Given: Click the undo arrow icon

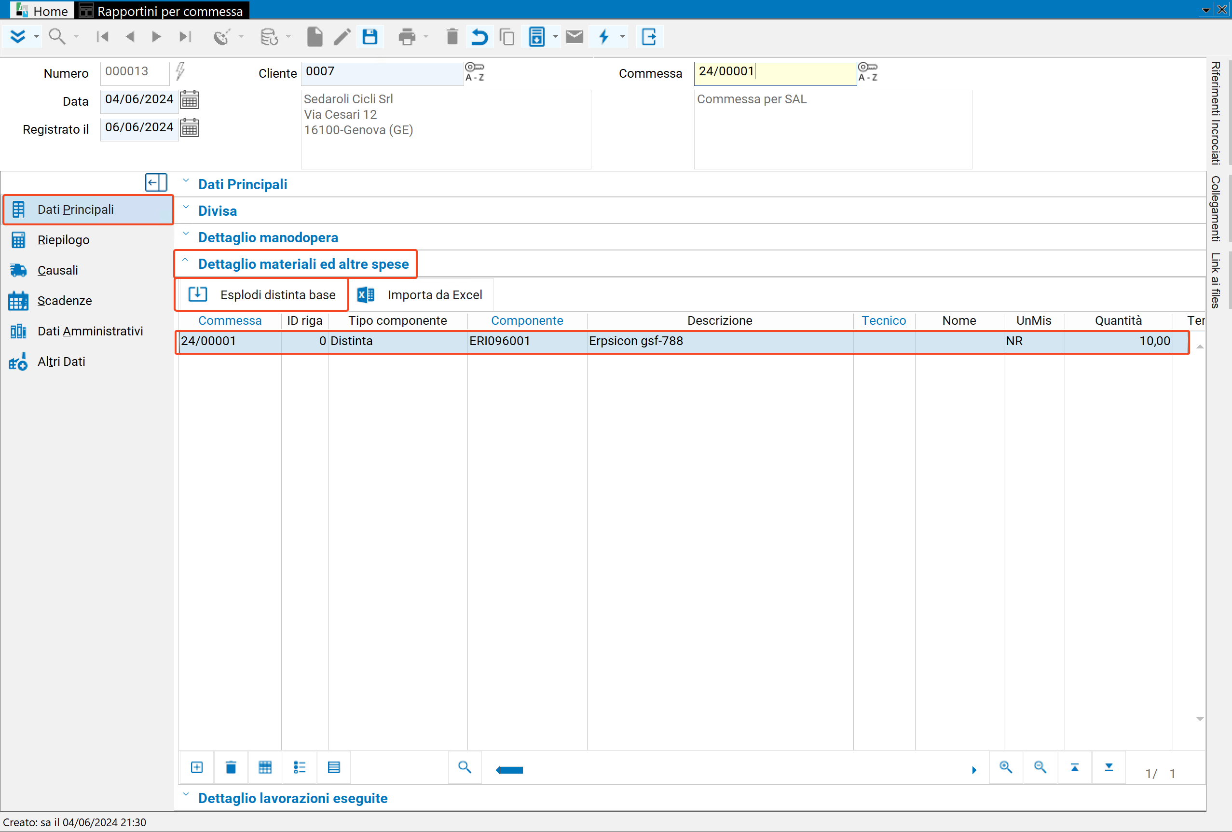Looking at the screenshot, I should point(480,37).
